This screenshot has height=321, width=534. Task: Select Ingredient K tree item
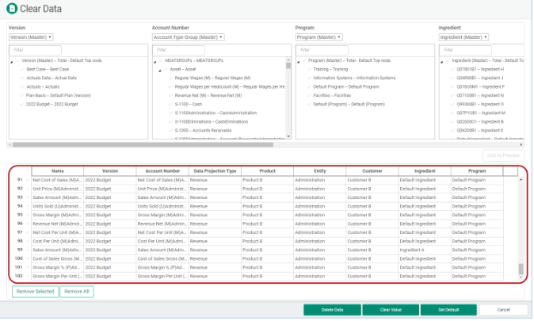480,131
